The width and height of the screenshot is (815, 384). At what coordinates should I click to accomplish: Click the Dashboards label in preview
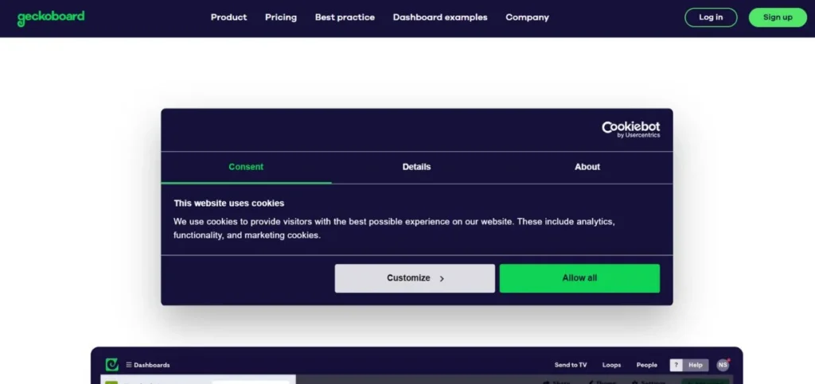(152, 365)
